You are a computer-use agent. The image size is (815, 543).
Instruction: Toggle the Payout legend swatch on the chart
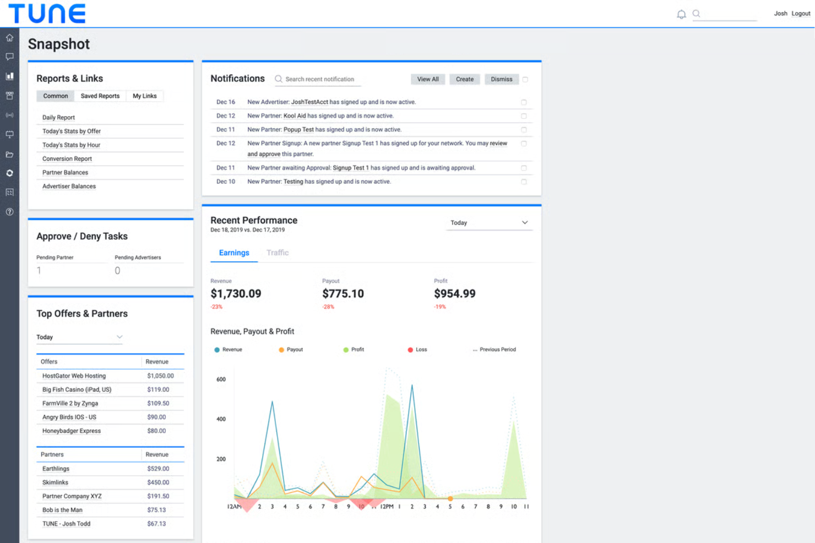[281, 349]
